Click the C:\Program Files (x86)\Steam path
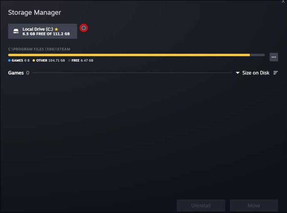 pyautogui.click(x=39, y=49)
